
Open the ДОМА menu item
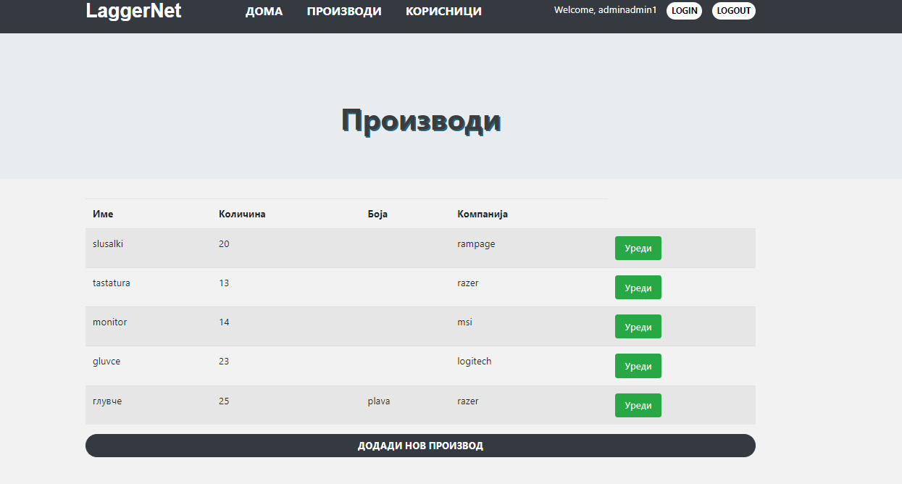pyautogui.click(x=264, y=12)
